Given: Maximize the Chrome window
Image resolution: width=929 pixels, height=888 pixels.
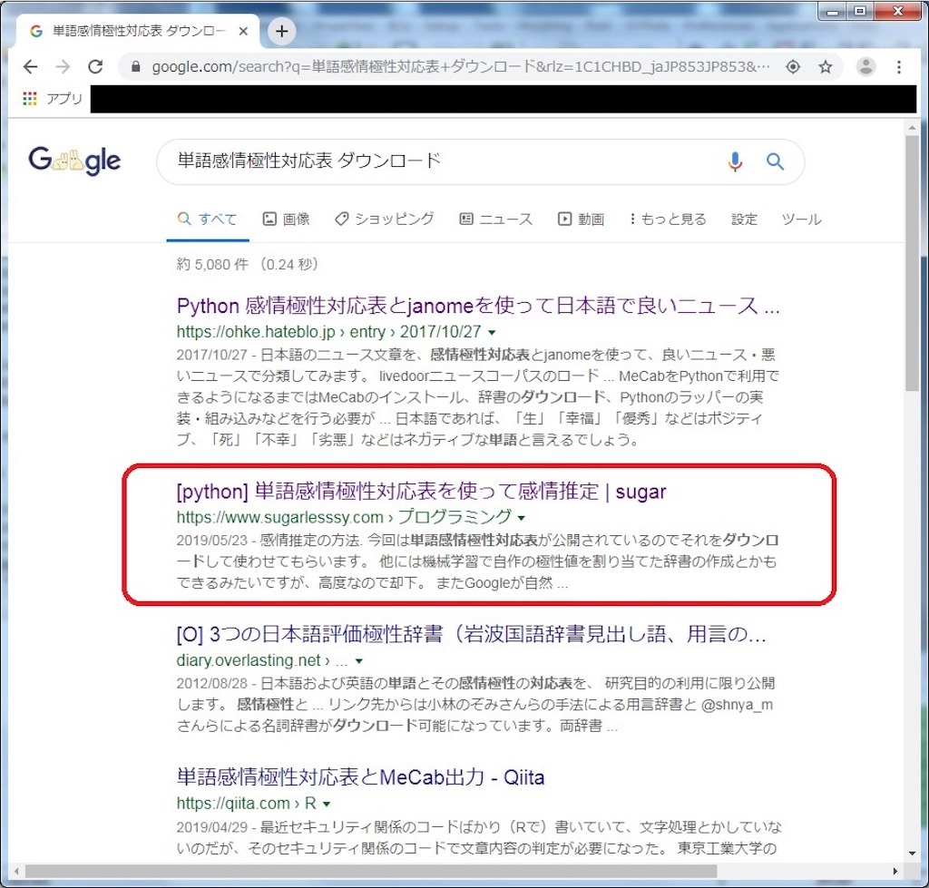Looking at the screenshot, I should (860, 11).
